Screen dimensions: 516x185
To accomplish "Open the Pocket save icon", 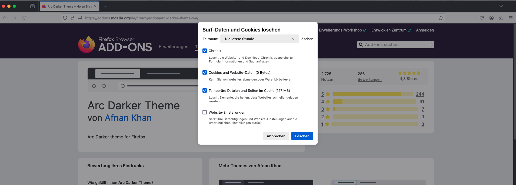I will click(482, 18).
